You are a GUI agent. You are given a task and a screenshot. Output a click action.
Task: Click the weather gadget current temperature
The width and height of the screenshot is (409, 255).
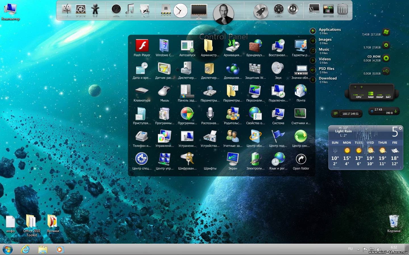pyautogui.click(x=397, y=132)
